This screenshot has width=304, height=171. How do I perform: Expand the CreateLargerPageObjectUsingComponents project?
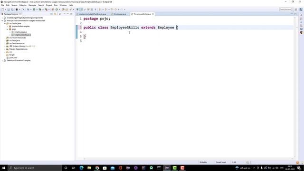coord(2,18)
